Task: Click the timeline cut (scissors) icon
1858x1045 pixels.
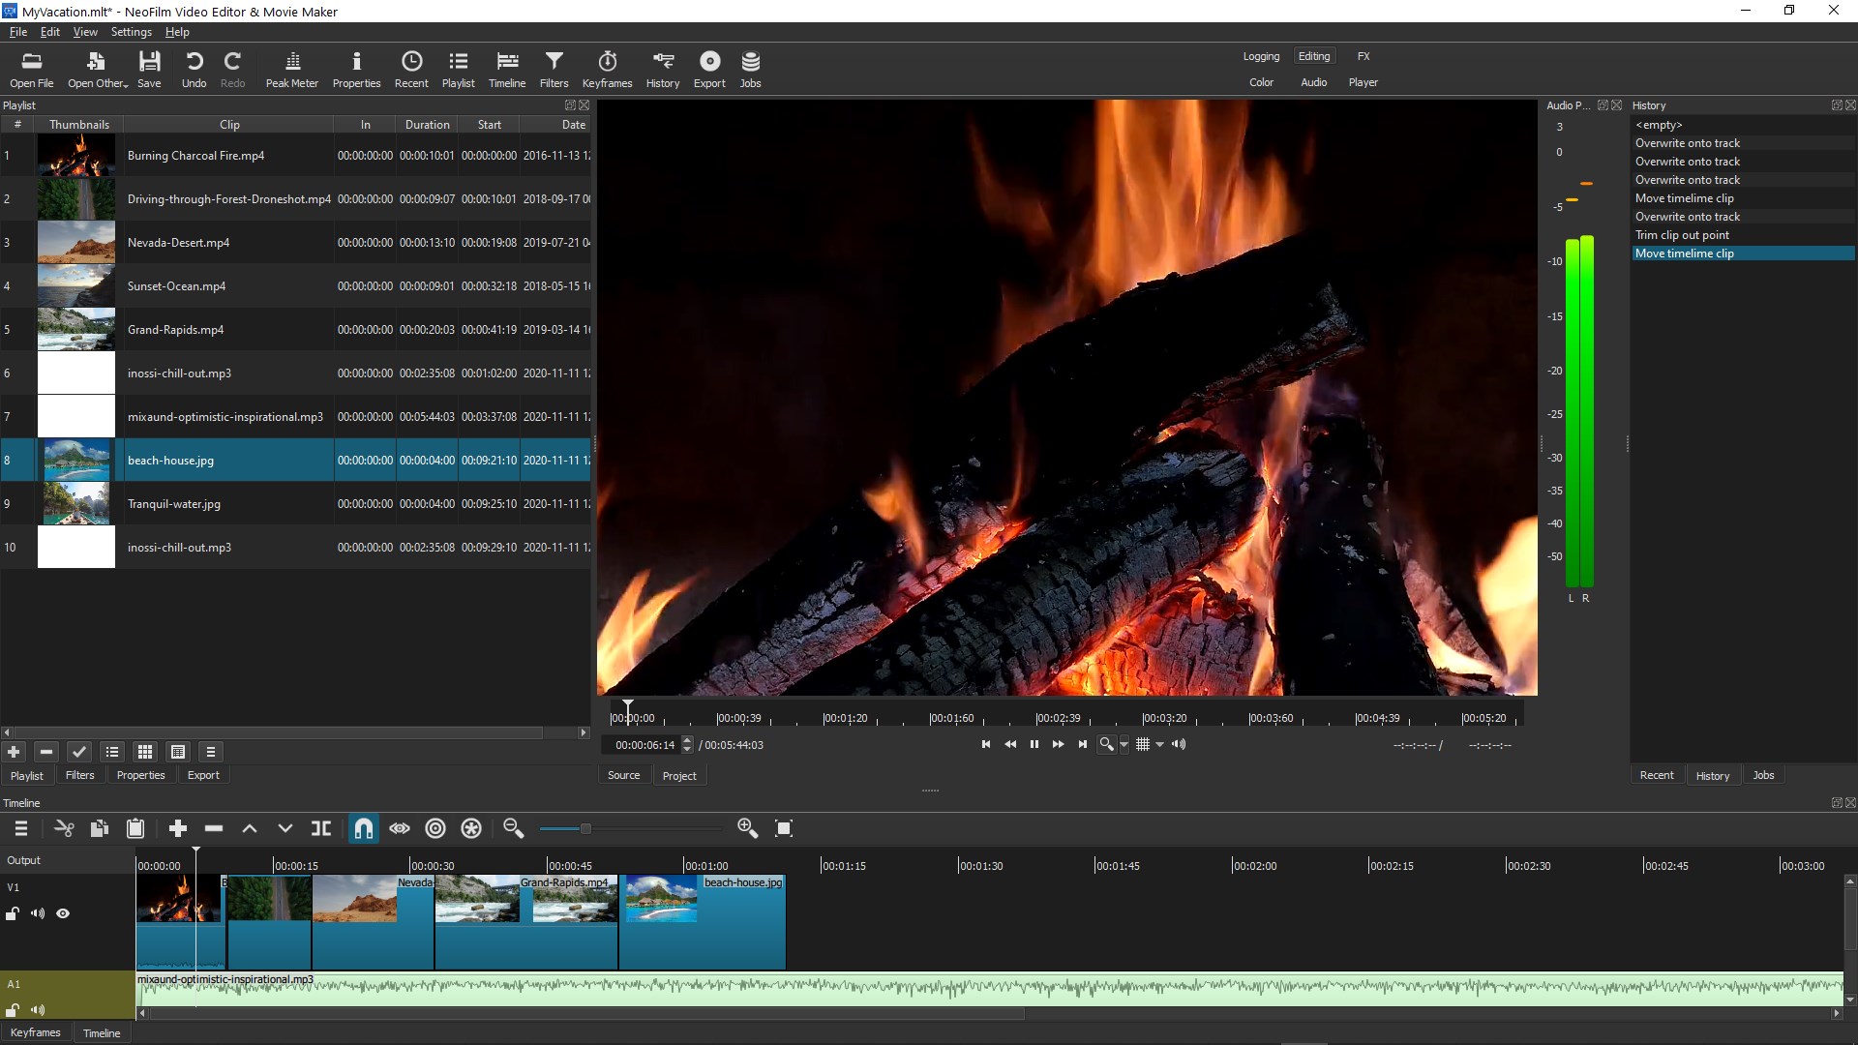Action: (x=64, y=828)
